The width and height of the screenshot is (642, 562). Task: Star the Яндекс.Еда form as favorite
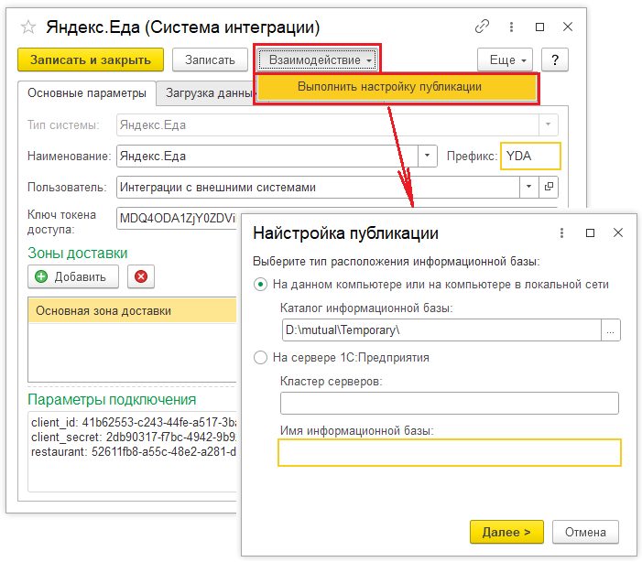(x=28, y=27)
